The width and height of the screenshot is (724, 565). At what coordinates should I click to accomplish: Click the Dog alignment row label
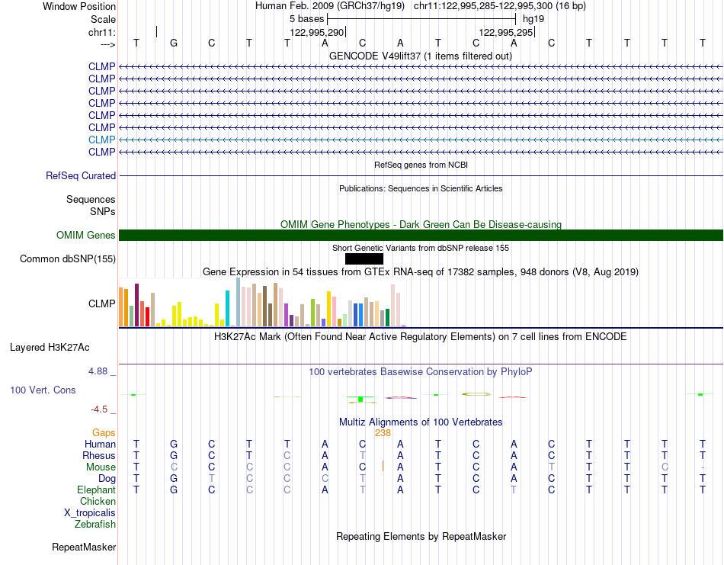(x=107, y=479)
